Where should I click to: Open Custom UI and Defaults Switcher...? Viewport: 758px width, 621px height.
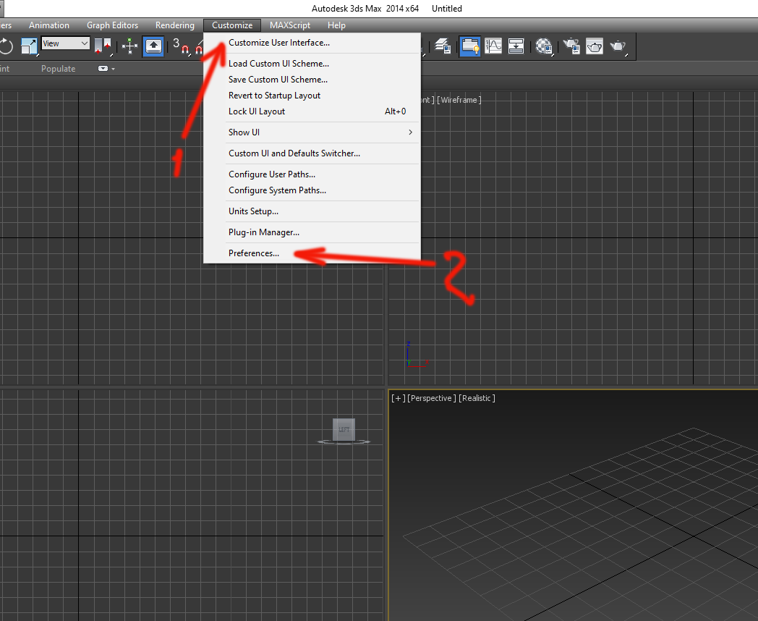312,153
